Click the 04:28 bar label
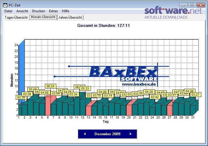 point(149,92)
